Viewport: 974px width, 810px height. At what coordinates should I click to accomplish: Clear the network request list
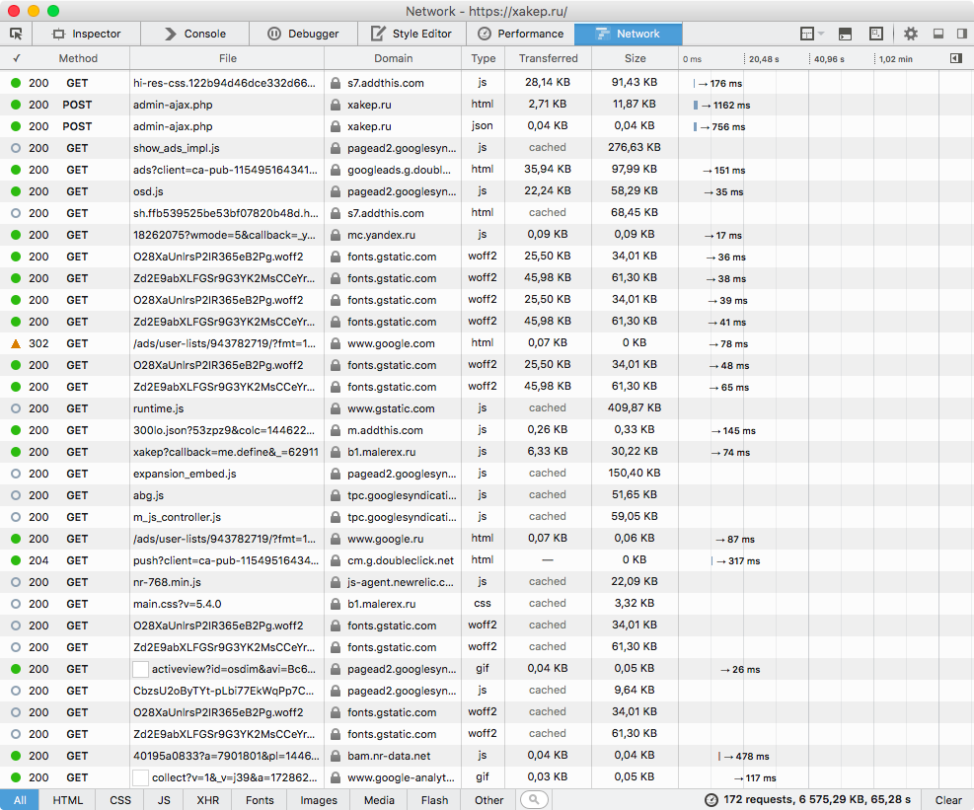(x=948, y=800)
